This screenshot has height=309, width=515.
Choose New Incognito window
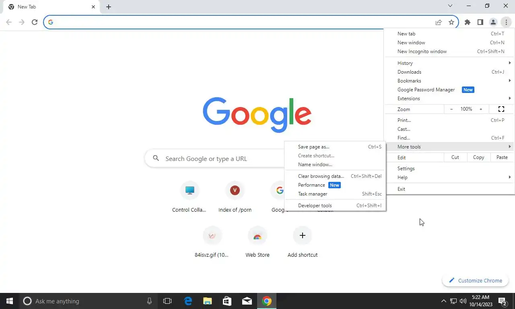click(449, 51)
